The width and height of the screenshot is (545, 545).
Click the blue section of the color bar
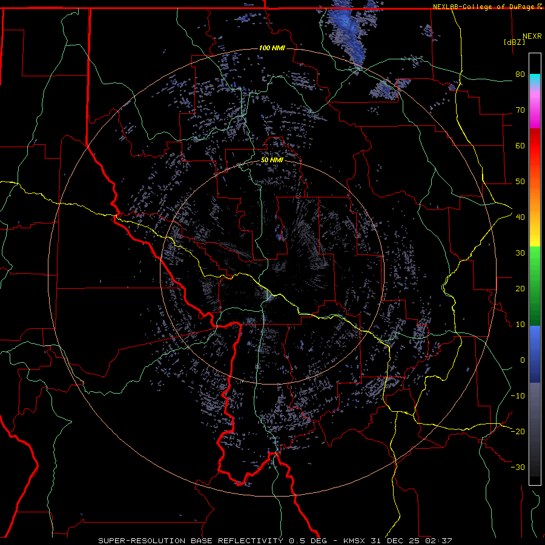pos(535,354)
